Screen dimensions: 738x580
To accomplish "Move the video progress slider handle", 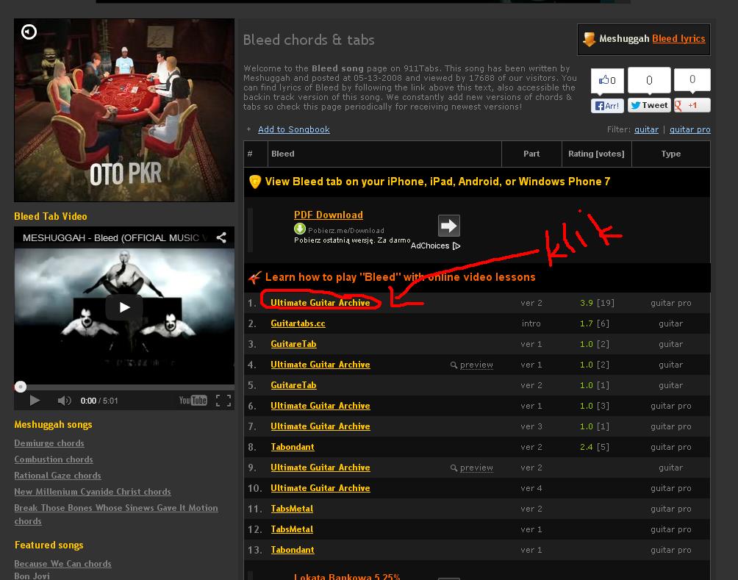I will 21,387.
